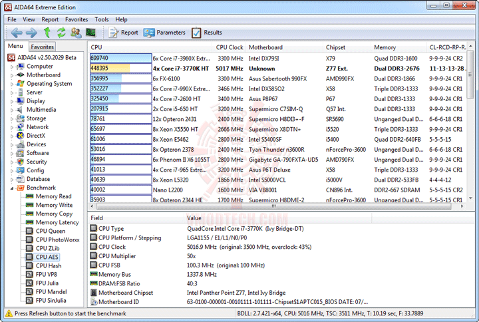
Task: Expand the Database tree node
Action: tap(12, 180)
